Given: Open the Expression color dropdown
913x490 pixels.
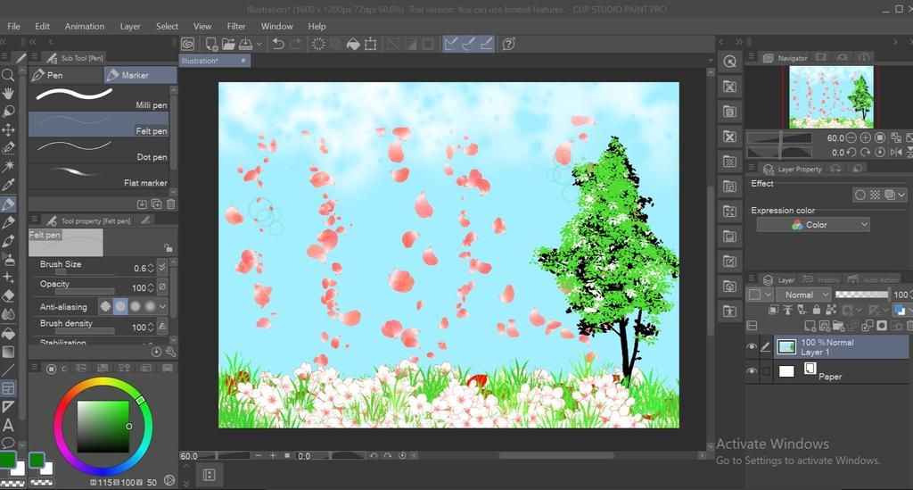Looking at the screenshot, I should pos(813,225).
